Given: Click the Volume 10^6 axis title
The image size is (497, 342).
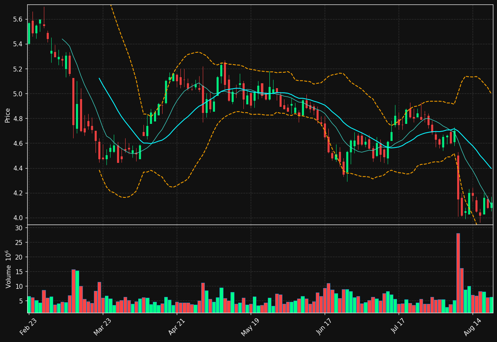Looking at the screenshot, I should pyautogui.click(x=8, y=269).
